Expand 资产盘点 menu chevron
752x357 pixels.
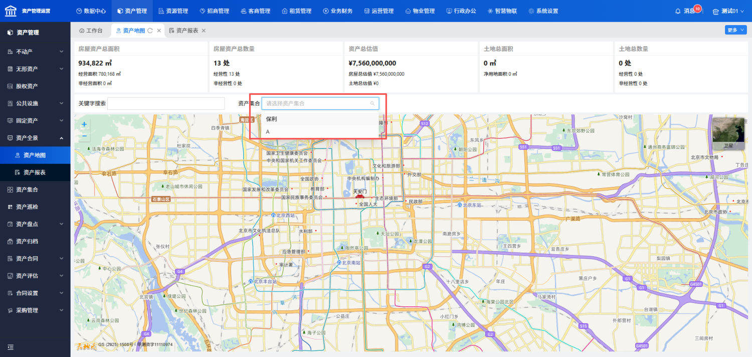point(61,224)
